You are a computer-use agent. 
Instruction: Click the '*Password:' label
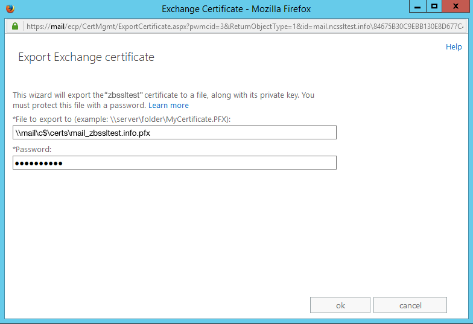pyautogui.click(x=31, y=149)
